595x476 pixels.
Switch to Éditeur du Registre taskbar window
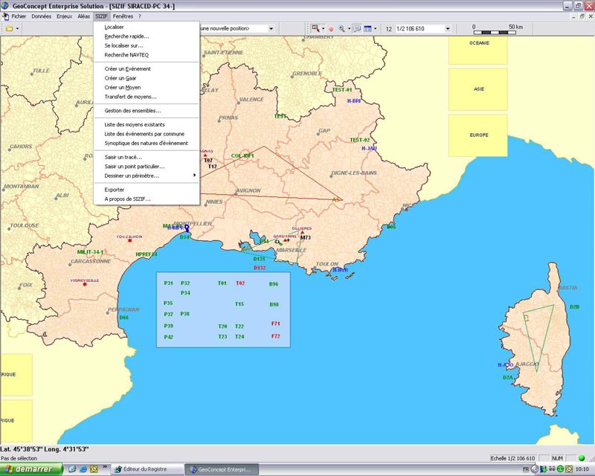tap(147, 469)
